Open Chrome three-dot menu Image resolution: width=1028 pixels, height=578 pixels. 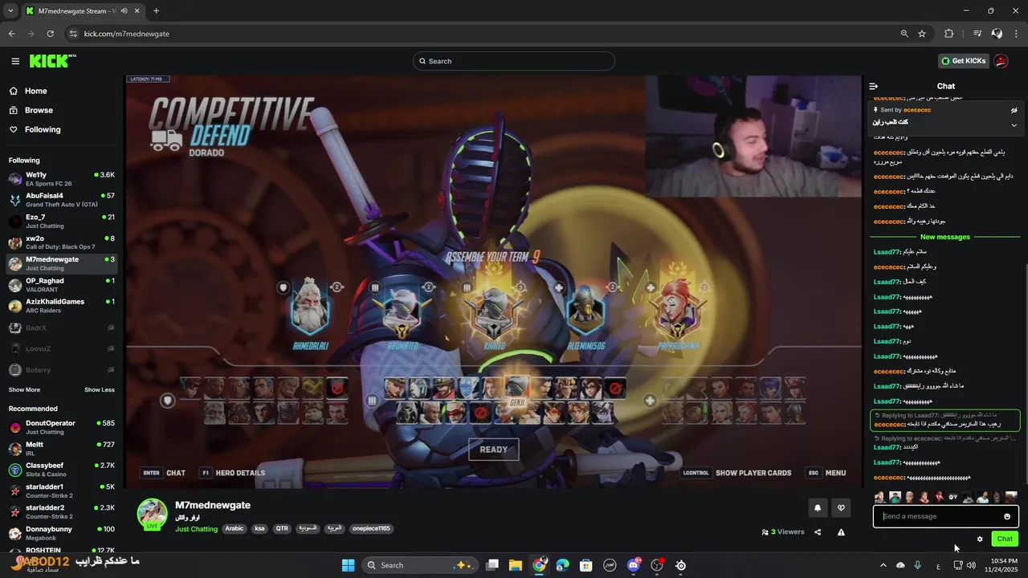(1016, 34)
